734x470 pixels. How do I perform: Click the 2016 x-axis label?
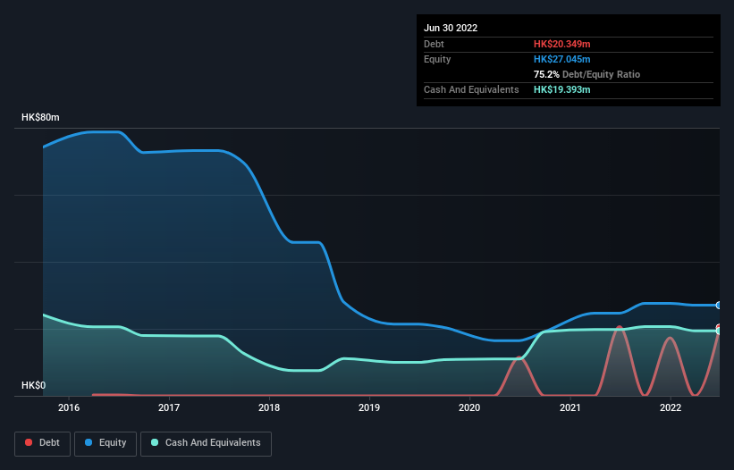pyautogui.click(x=69, y=407)
